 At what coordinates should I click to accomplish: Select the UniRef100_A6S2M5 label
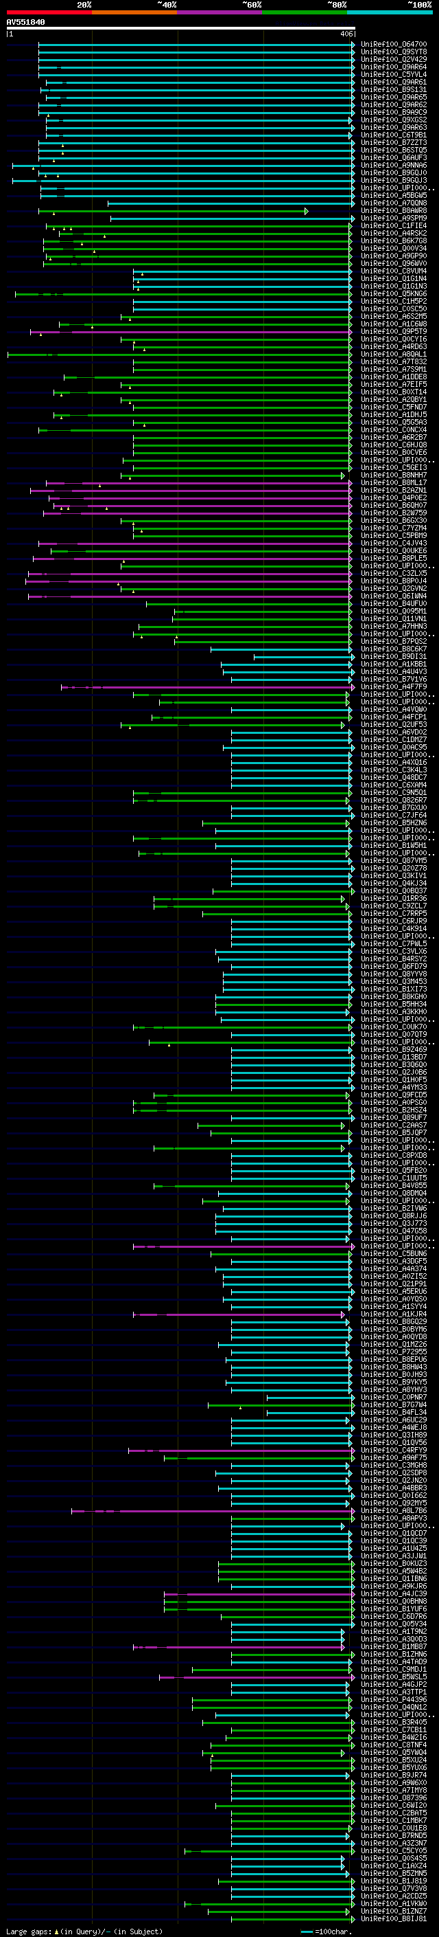[x=393, y=317]
